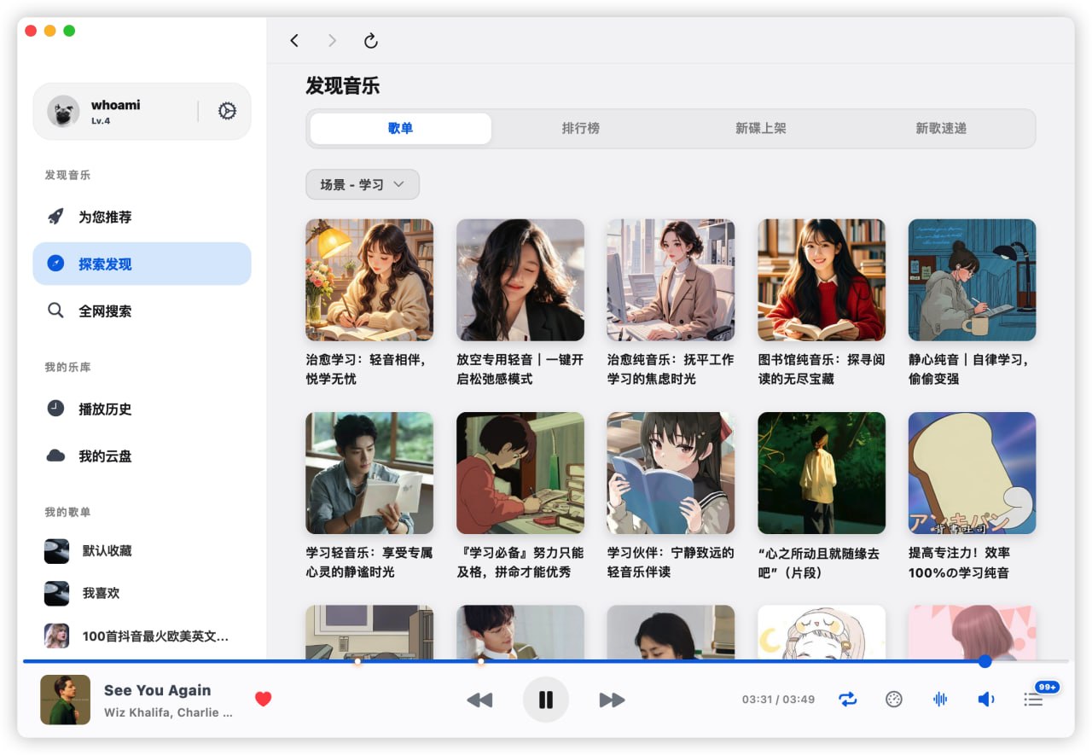1092x755 pixels.
Task: Switch to the 新碟上架 tab
Action: coord(762,128)
